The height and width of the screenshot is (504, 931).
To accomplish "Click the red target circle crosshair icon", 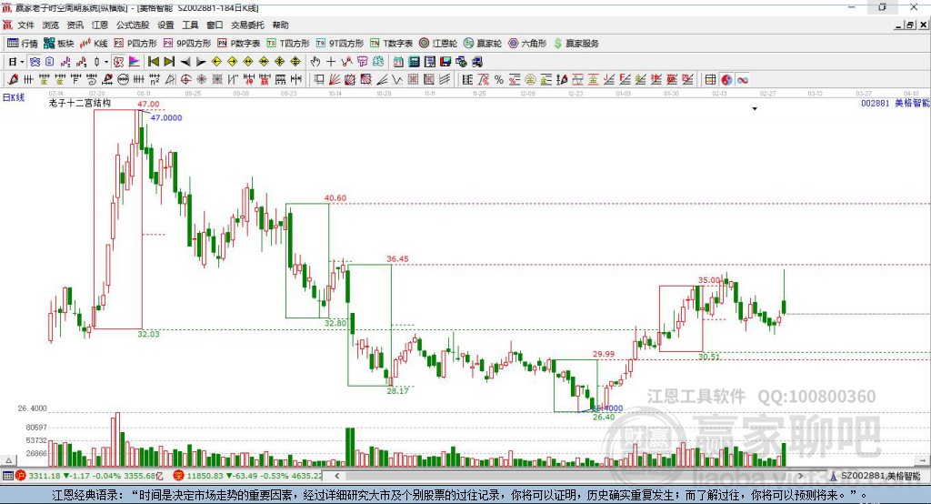I will point(185,80).
